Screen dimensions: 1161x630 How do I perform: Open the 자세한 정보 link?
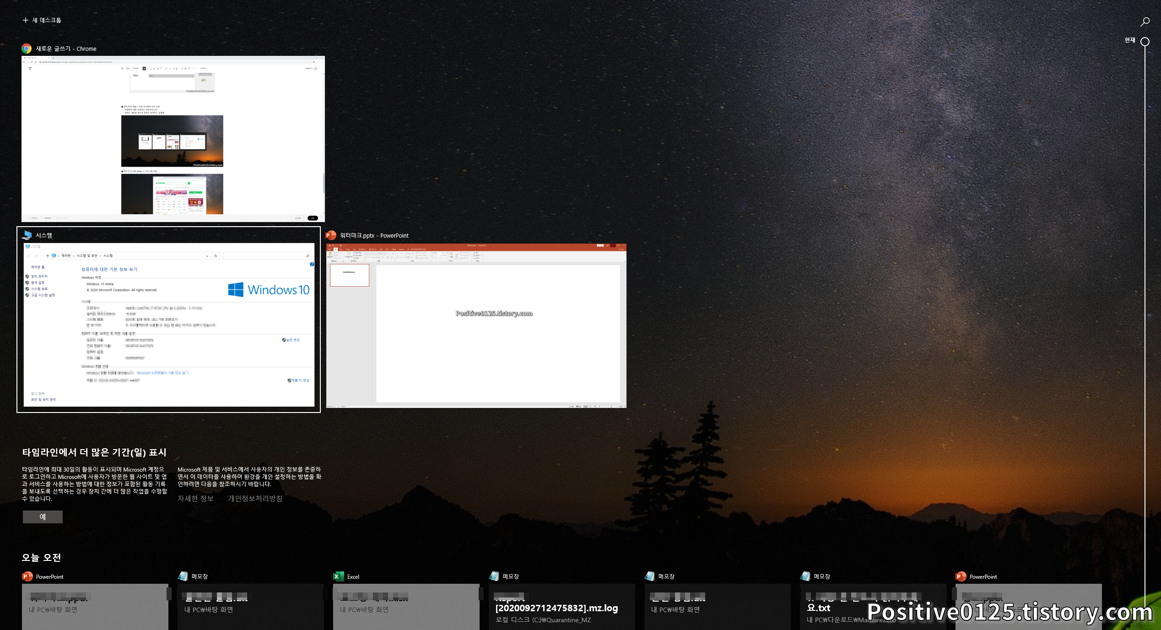click(195, 499)
